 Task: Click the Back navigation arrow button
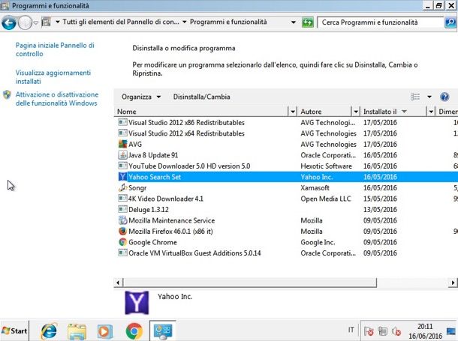click(x=9, y=22)
